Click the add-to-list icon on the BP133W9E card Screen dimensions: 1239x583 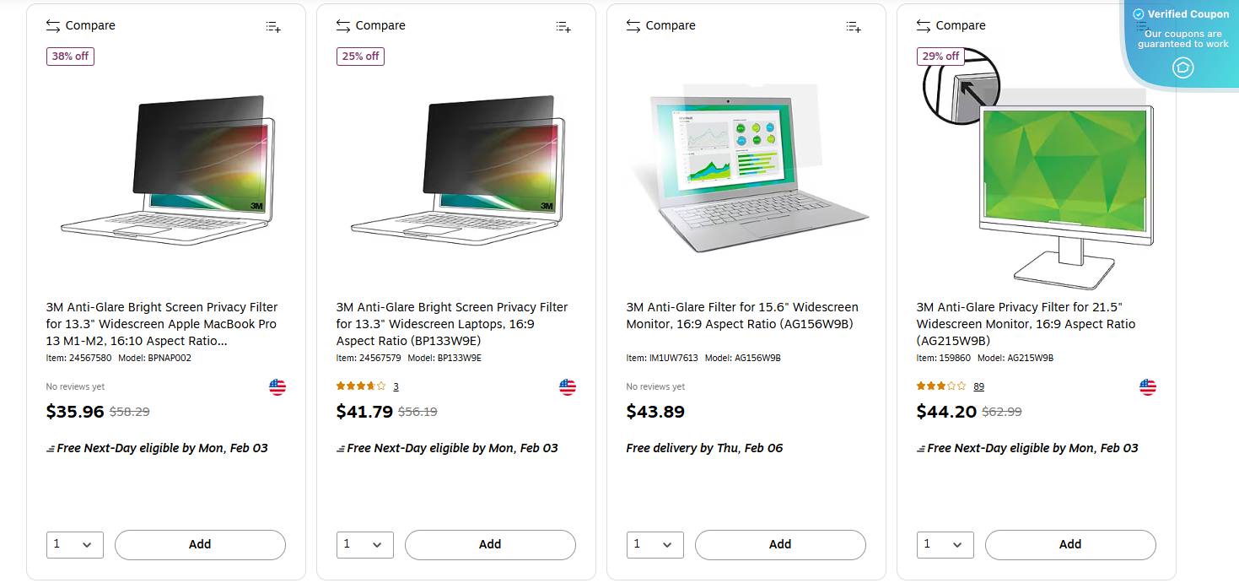(563, 26)
